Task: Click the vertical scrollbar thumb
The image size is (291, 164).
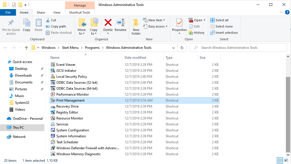Action: (x=288, y=114)
